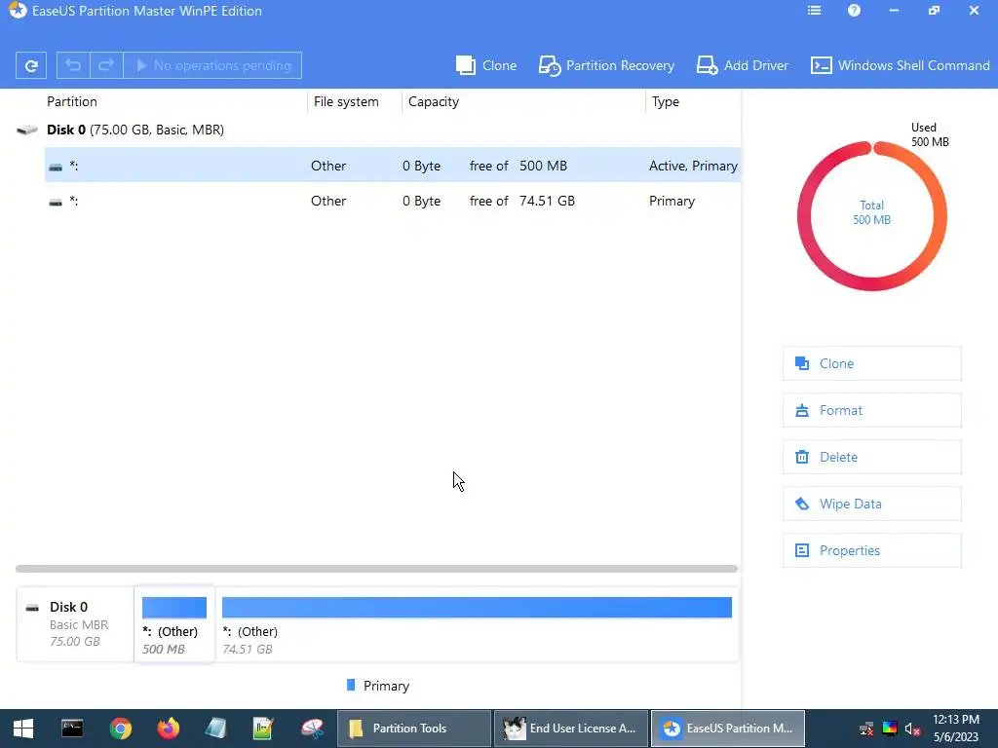Click the EaseUS app logo in title bar
The height and width of the screenshot is (748, 998).
[x=18, y=11]
